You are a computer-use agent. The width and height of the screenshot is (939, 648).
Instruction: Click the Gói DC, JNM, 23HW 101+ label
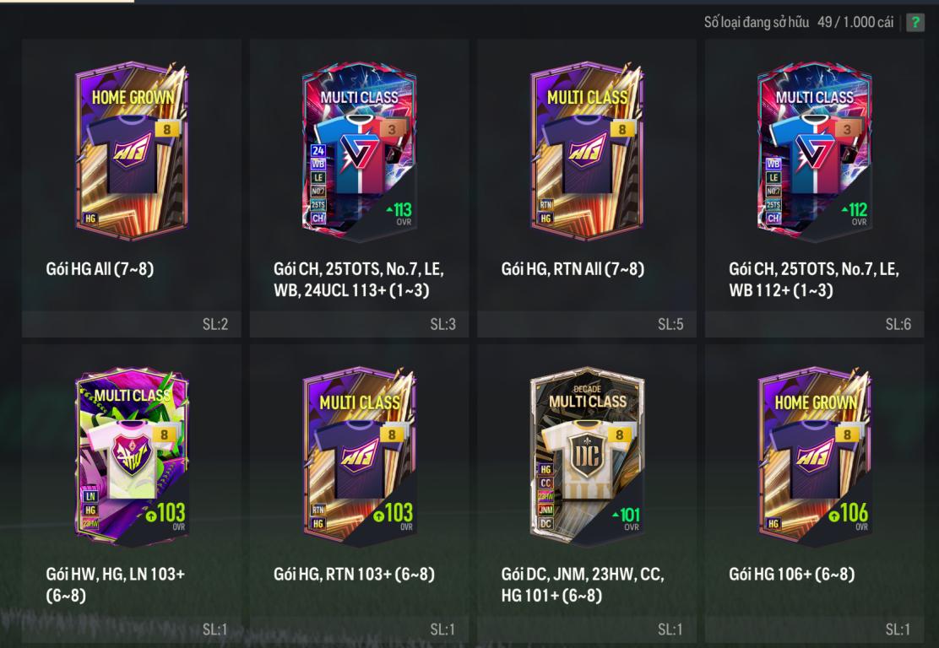click(x=583, y=585)
